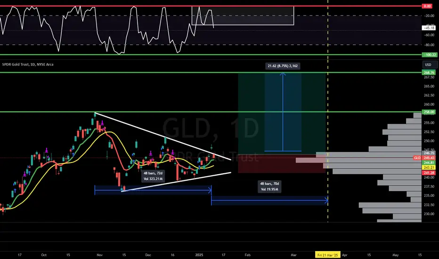Click the 240.00 price scale label
Screen dimensions: 439x259
tap(429, 177)
